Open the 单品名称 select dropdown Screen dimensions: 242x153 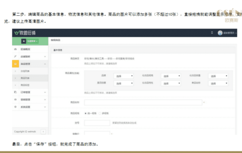point(218,83)
